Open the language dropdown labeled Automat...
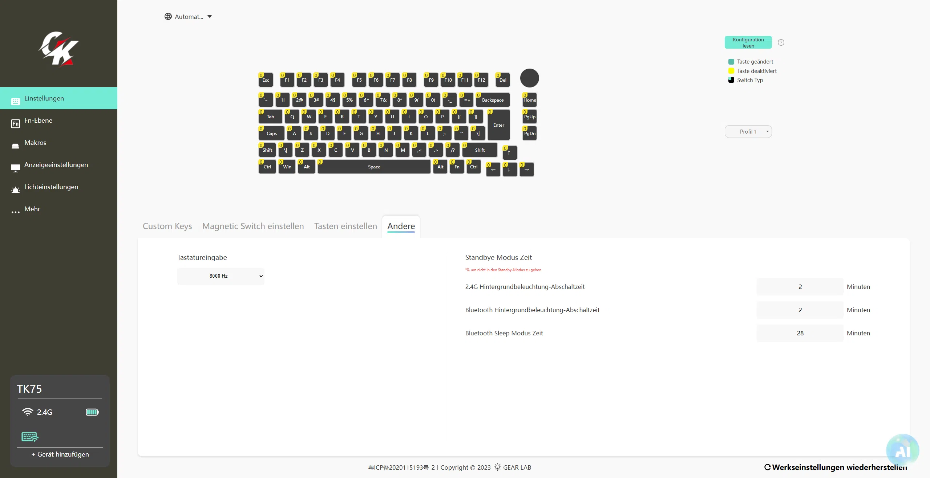 coord(188,17)
